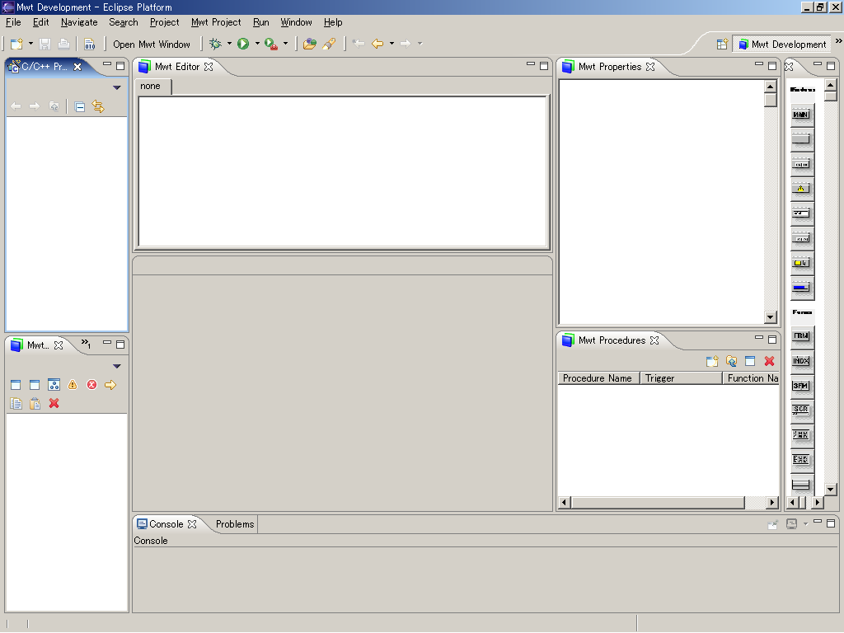The height and width of the screenshot is (633, 844).
Task: Open the Navigate menu
Action: tap(79, 22)
